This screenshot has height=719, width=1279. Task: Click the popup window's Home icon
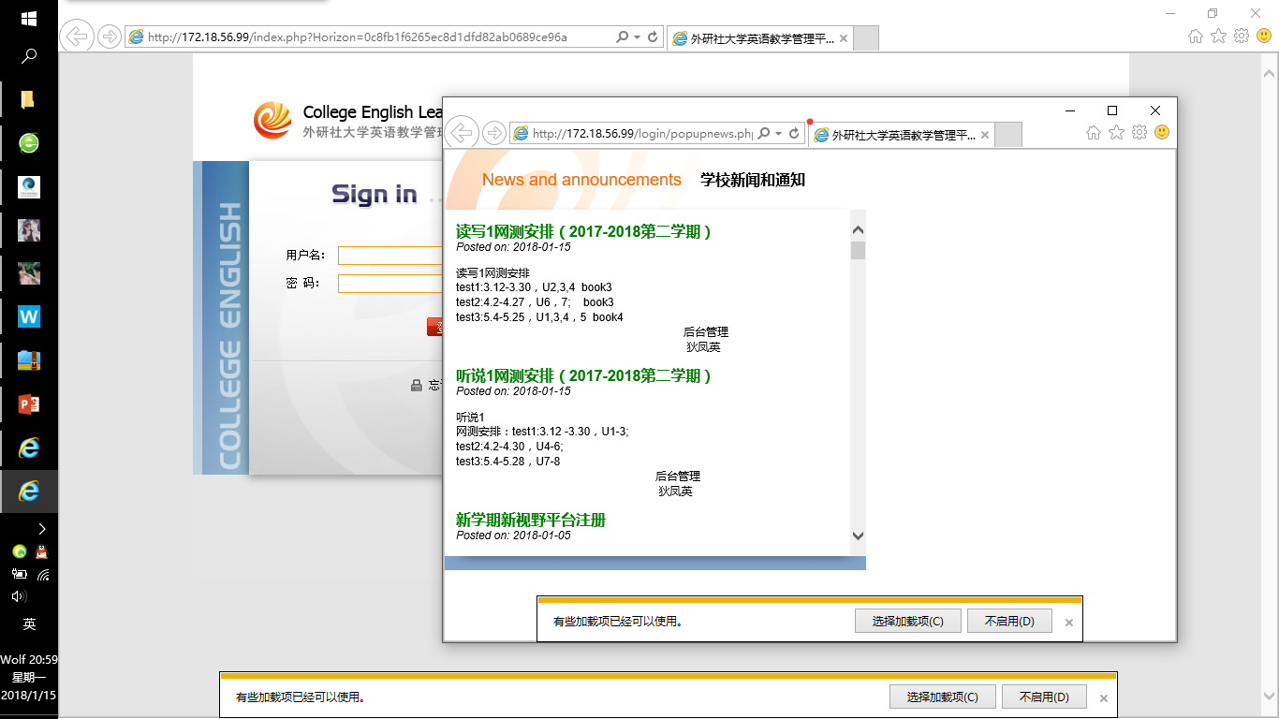coord(1093,133)
